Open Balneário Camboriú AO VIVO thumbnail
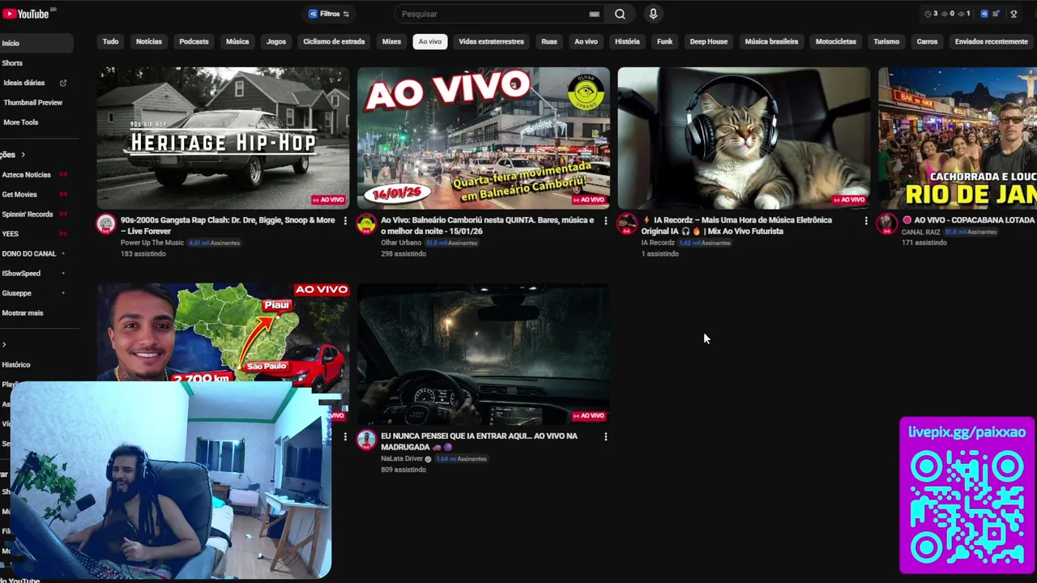 484,138
